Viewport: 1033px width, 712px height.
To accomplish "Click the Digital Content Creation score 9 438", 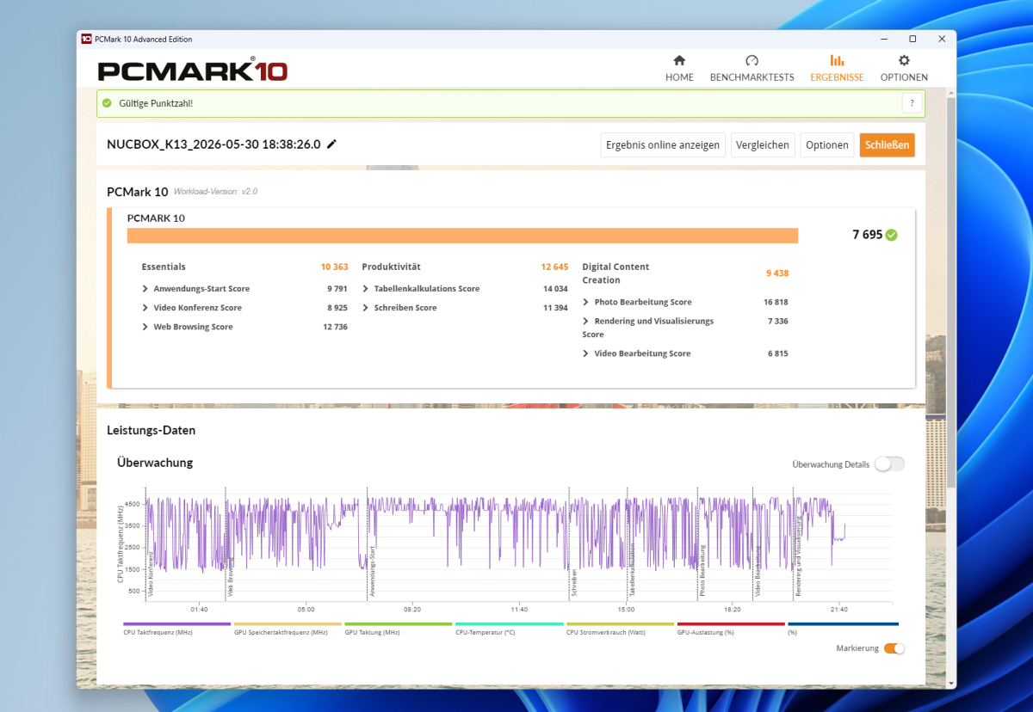I will pyautogui.click(x=776, y=273).
